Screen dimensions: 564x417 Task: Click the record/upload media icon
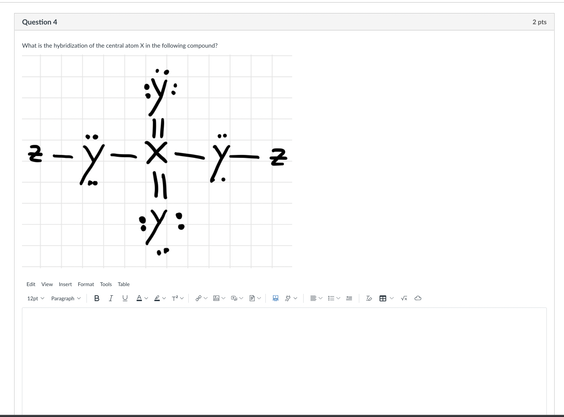(234, 298)
